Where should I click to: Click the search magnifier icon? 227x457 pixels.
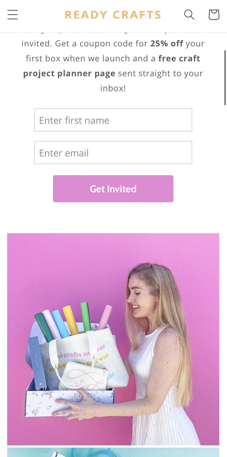189,15
